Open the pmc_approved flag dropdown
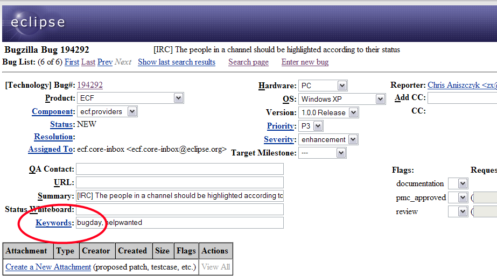The width and height of the screenshot is (497, 276). point(458,198)
